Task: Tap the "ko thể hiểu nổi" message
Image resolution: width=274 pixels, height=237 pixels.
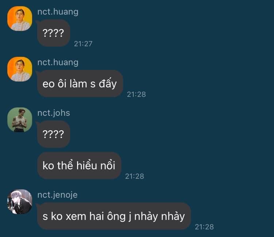Action: (79, 165)
